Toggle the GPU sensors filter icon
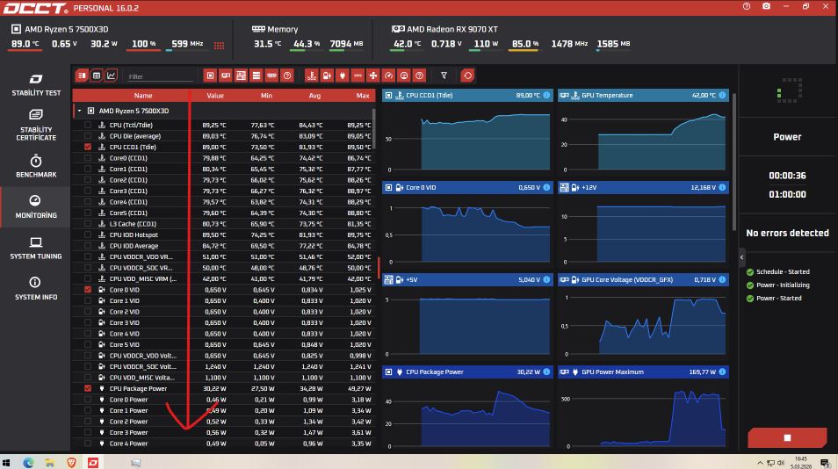 click(x=226, y=76)
